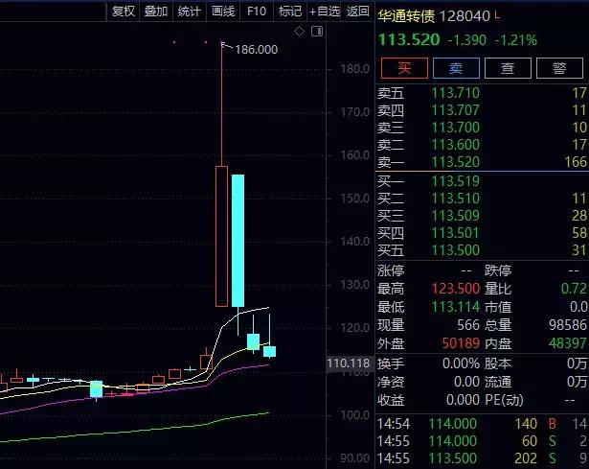Screen dimensions: 589x469
Task: Select the 买三 price 113.509
Action: pos(455,216)
